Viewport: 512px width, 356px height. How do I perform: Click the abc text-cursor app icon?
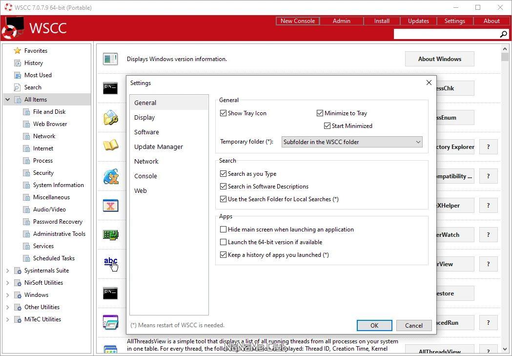coord(111,264)
